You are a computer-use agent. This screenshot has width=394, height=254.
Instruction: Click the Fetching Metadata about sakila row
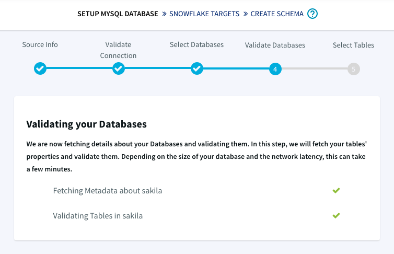click(196, 191)
